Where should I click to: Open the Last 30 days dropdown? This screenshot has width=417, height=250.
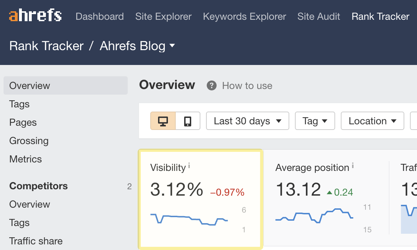247,121
